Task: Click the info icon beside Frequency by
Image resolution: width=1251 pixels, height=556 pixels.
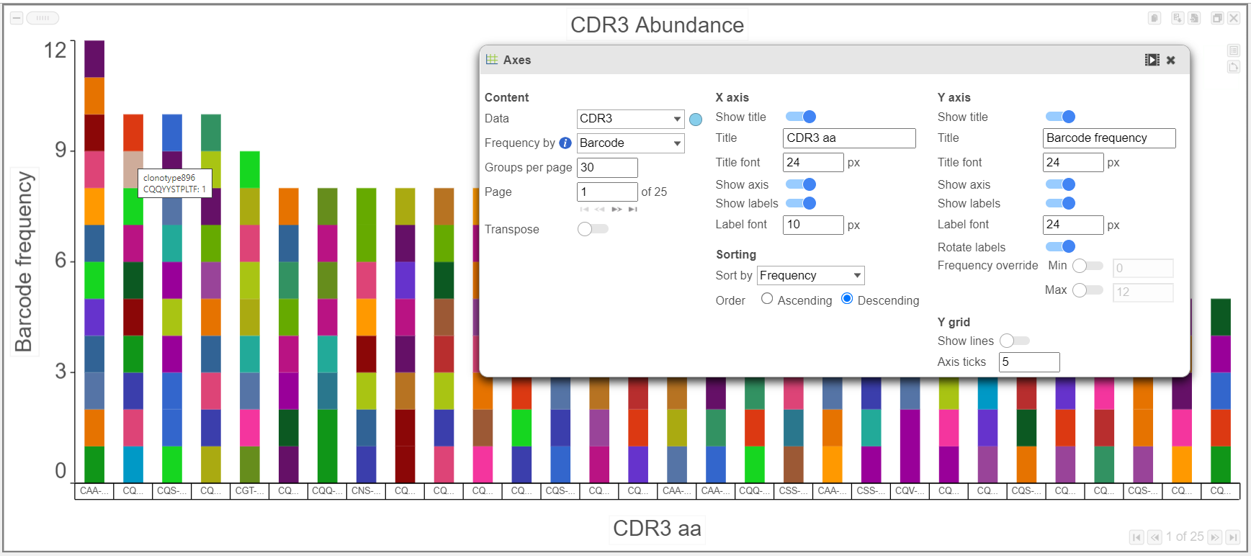Action: click(565, 143)
